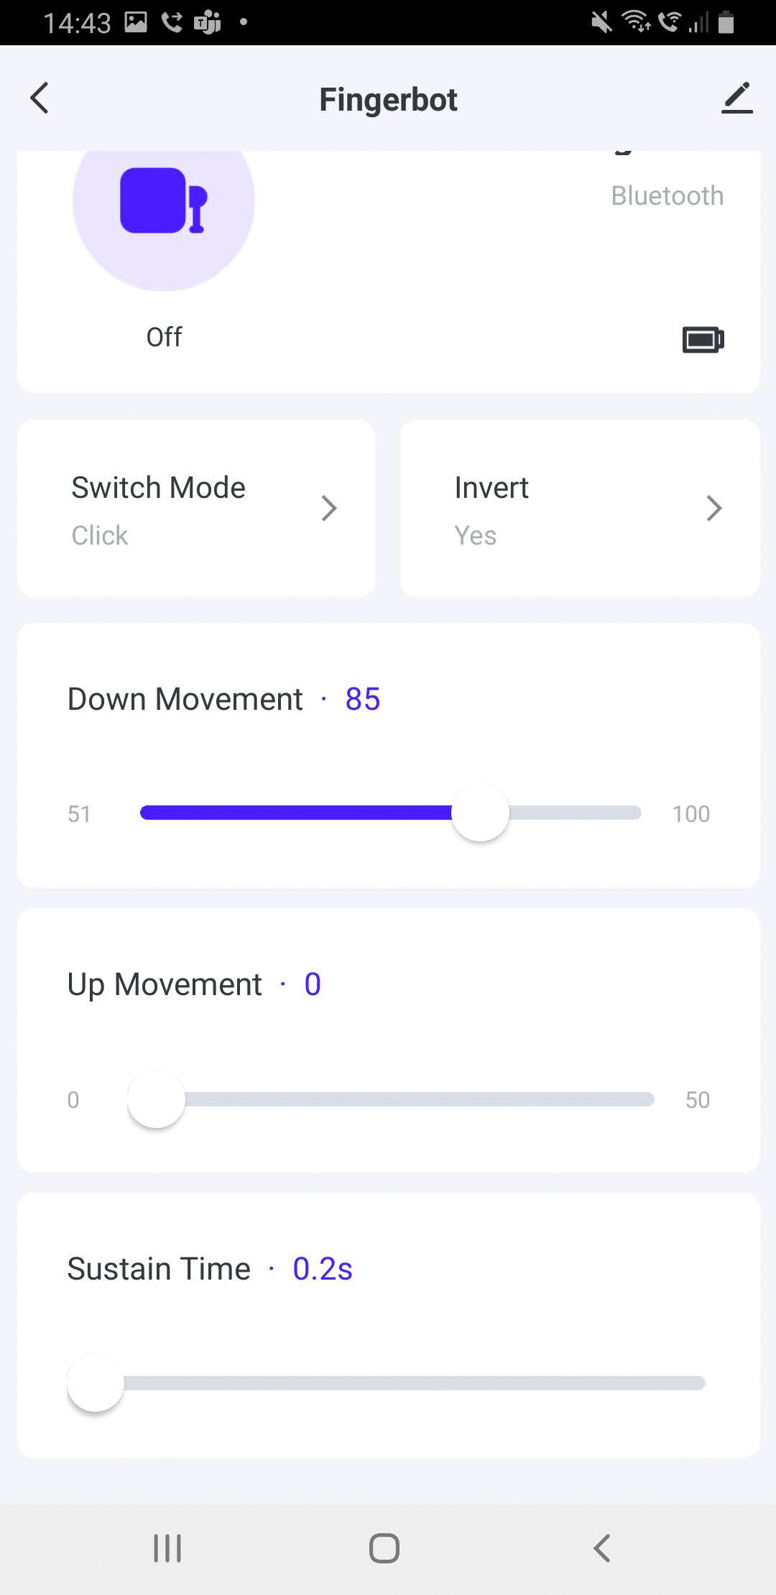Tap the Down Movement value 85
Screen dimensions: 776x1595
coord(362,699)
